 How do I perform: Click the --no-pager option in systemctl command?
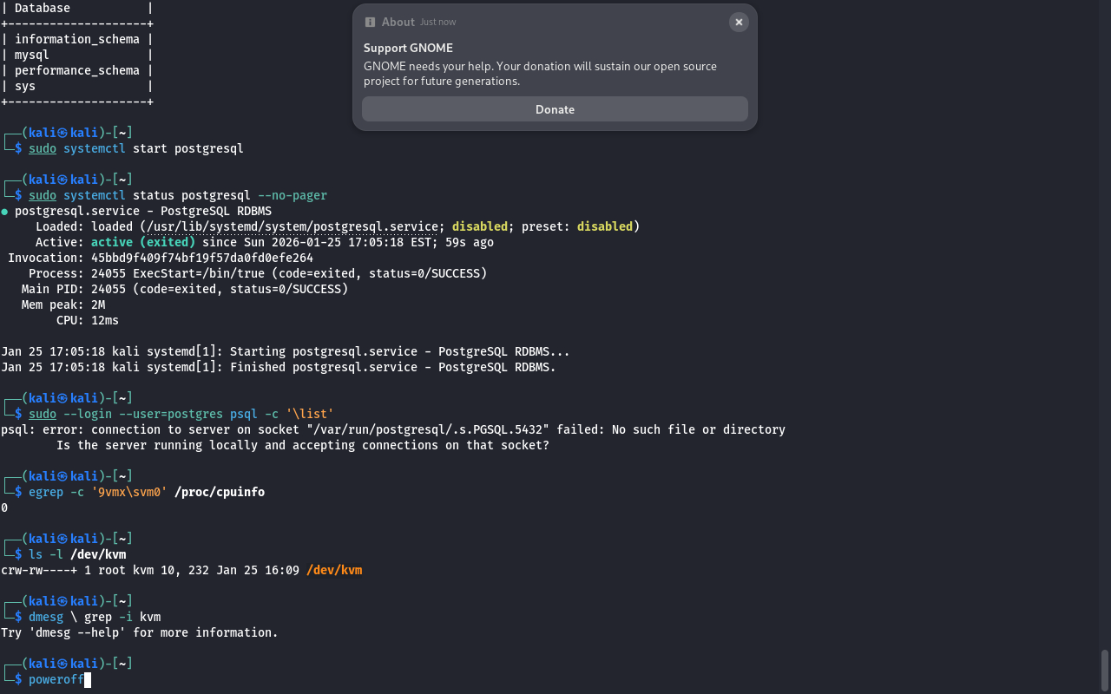click(x=292, y=195)
